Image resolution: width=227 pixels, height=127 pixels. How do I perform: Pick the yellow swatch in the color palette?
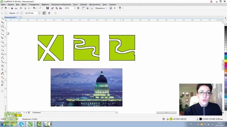[226, 61]
